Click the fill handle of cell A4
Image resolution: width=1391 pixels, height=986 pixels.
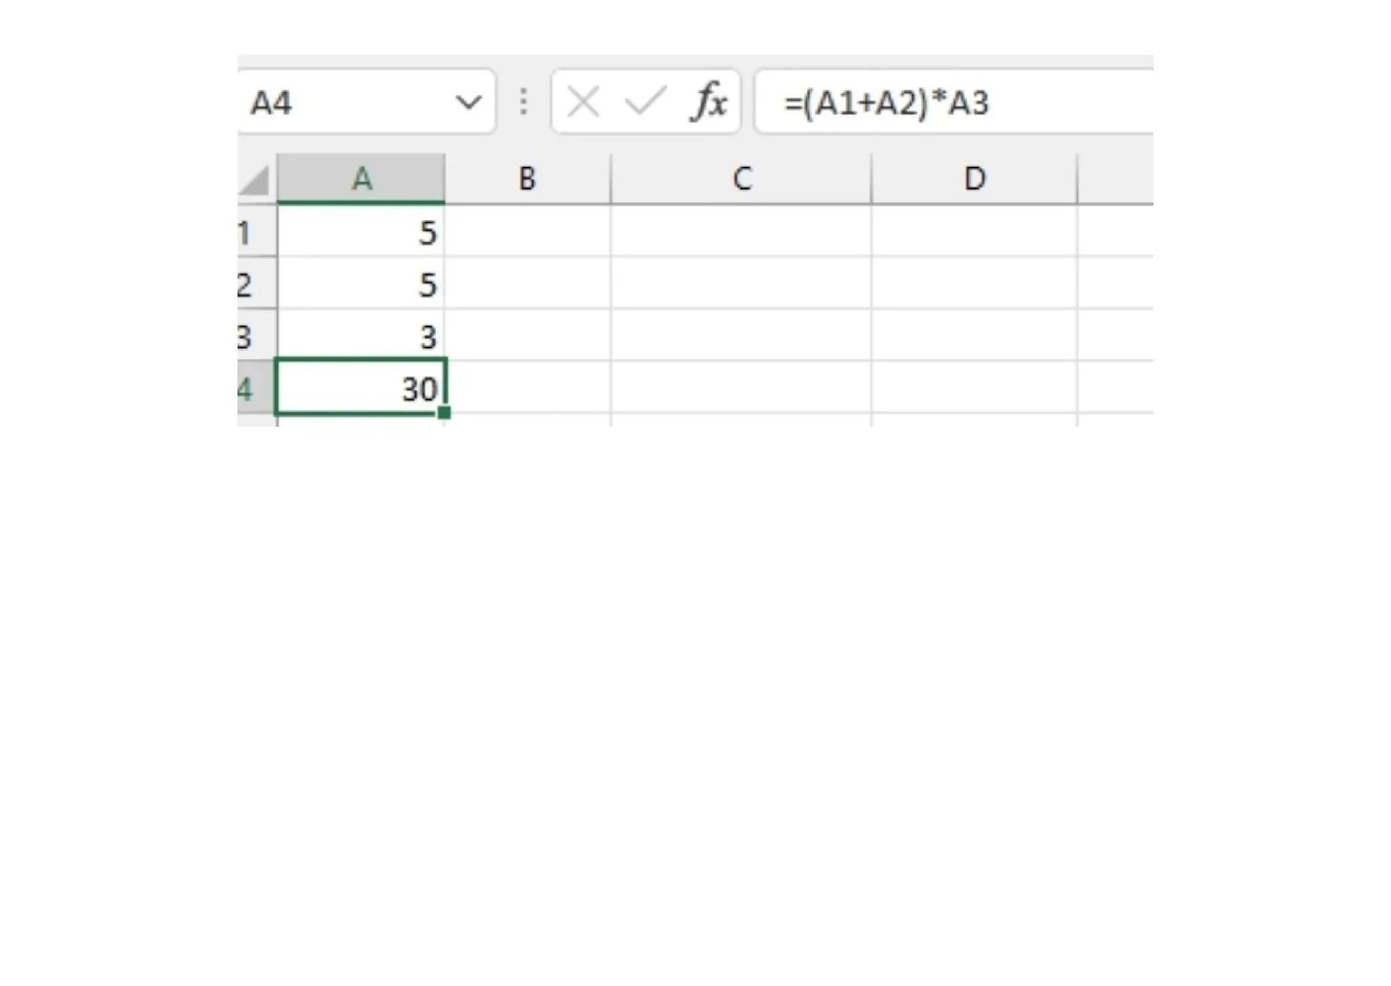click(444, 412)
